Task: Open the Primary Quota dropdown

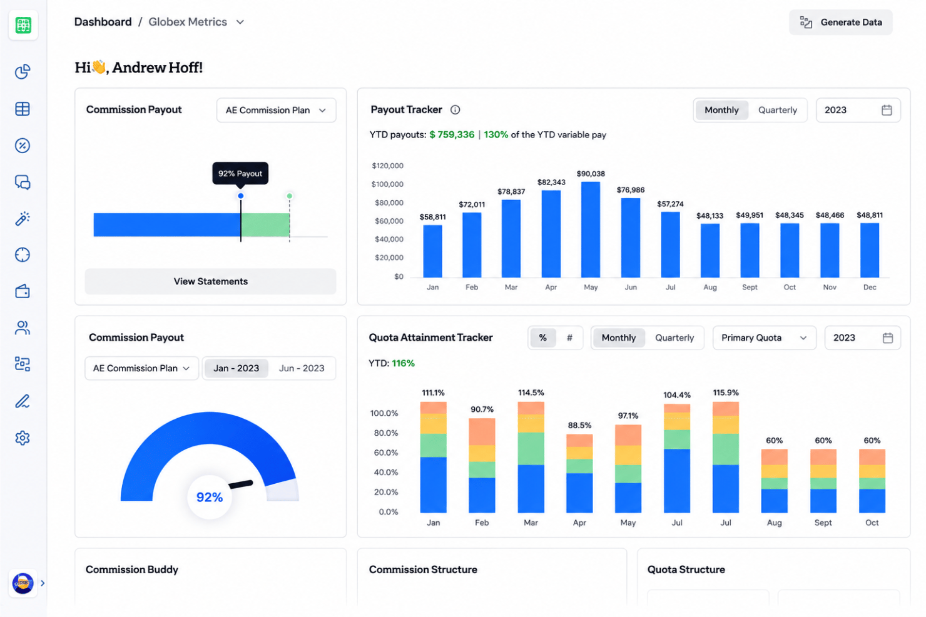Action: pos(764,338)
